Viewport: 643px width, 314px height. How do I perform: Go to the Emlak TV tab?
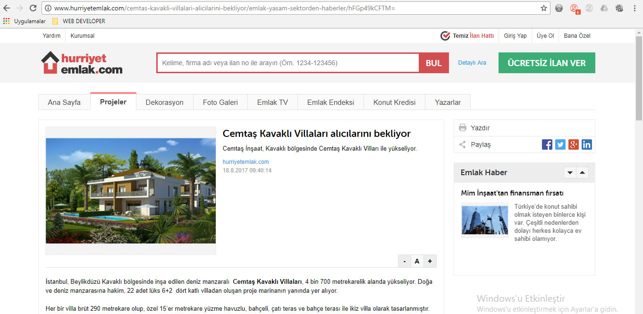[x=272, y=102]
